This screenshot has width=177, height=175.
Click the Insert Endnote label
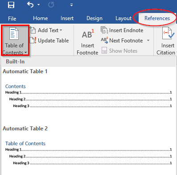tap(126, 30)
